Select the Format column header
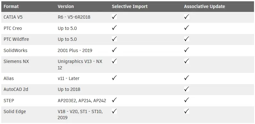 point(11,6)
